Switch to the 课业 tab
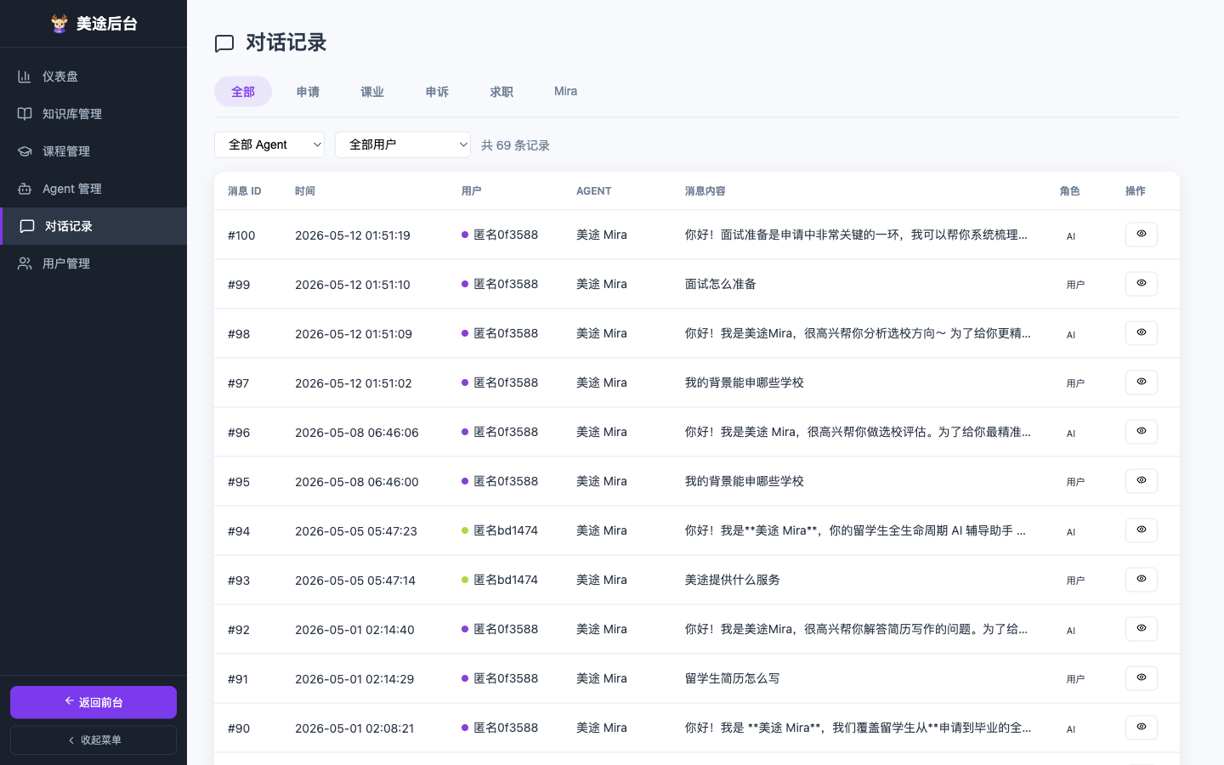 (x=372, y=92)
